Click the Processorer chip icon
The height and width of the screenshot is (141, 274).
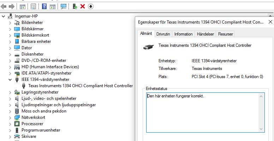(x=17, y=124)
